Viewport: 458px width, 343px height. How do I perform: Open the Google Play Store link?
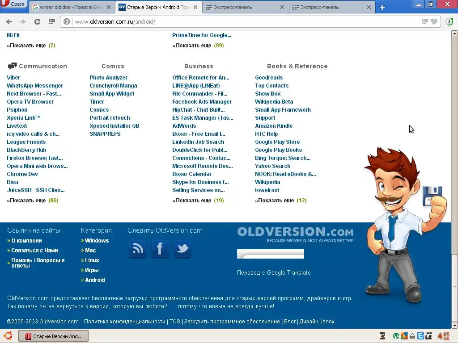tap(277, 142)
